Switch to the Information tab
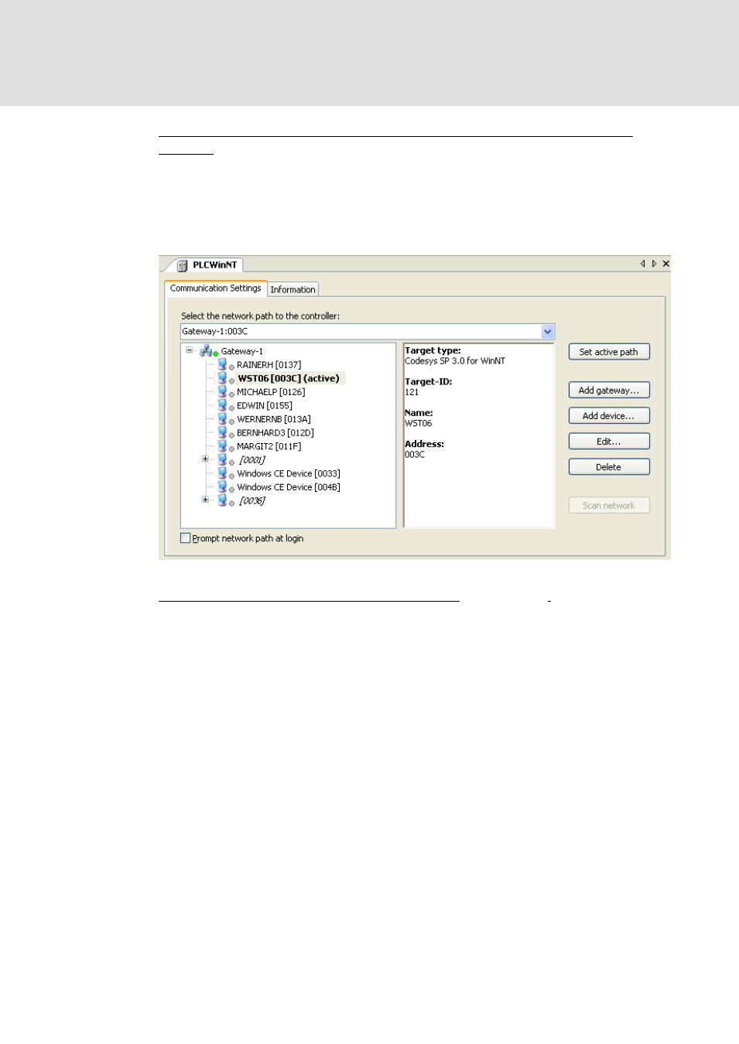This screenshot has width=739, height=1044. tap(293, 290)
